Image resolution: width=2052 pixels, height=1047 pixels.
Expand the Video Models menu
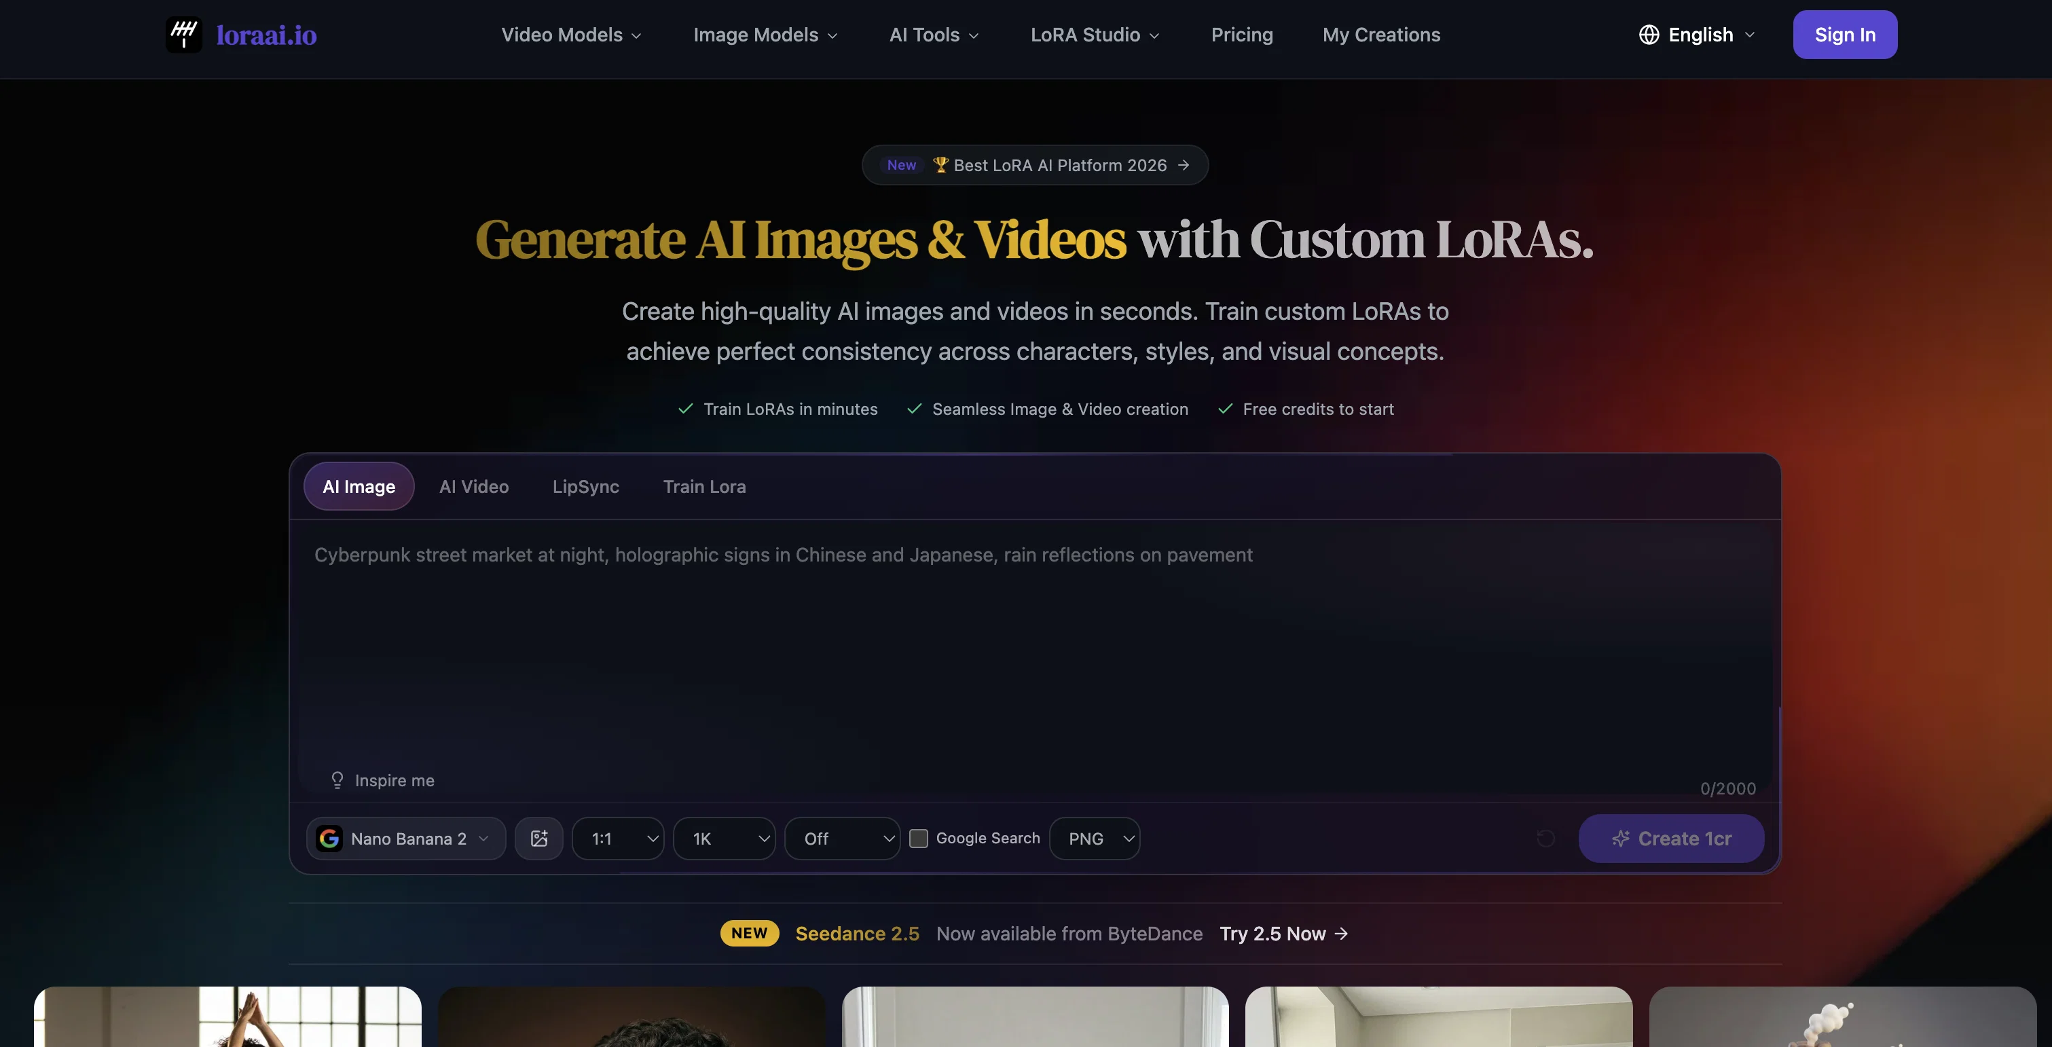coord(571,34)
